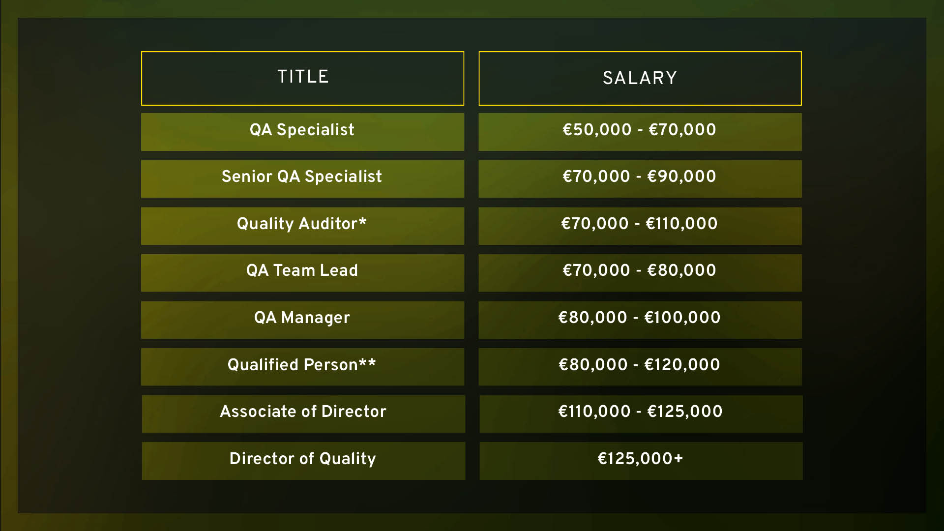Click the TITLE column header
The height and width of the screenshot is (531, 944).
coord(302,78)
